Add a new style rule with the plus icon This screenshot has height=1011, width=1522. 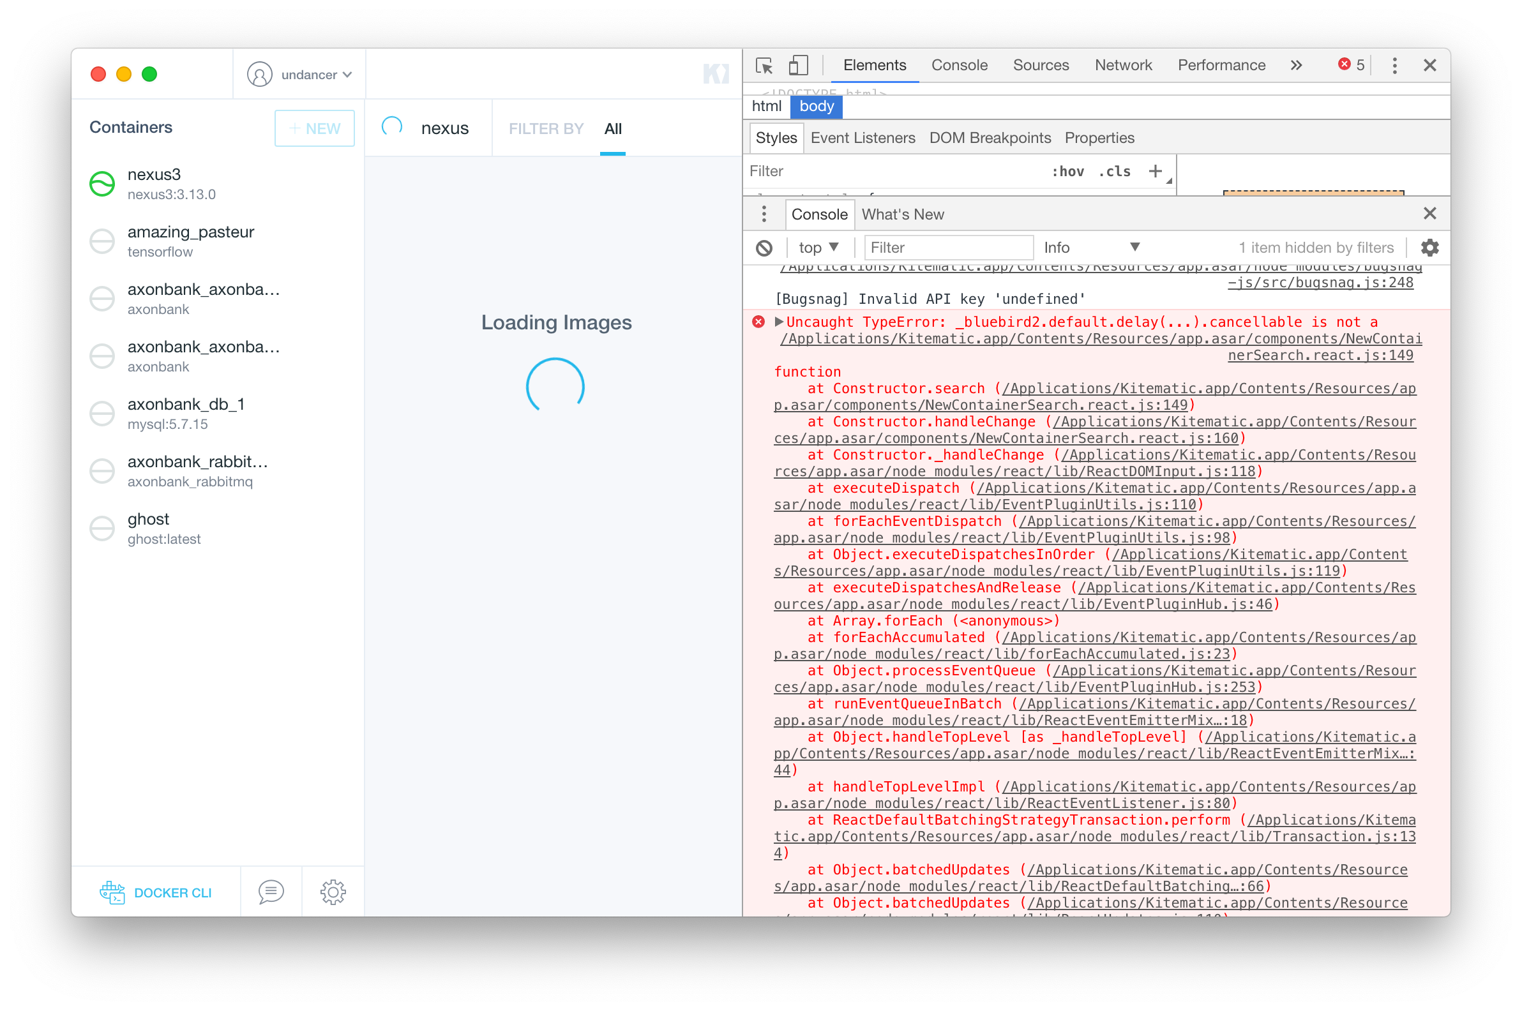click(x=1155, y=171)
